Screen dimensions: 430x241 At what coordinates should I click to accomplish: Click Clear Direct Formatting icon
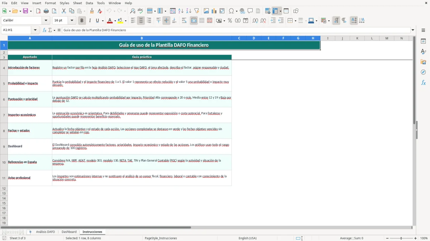pyautogui.click(x=100, y=11)
